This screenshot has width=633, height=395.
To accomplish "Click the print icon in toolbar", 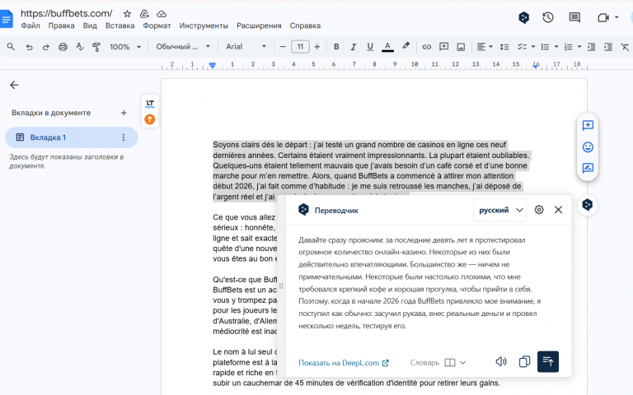I will click(63, 47).
